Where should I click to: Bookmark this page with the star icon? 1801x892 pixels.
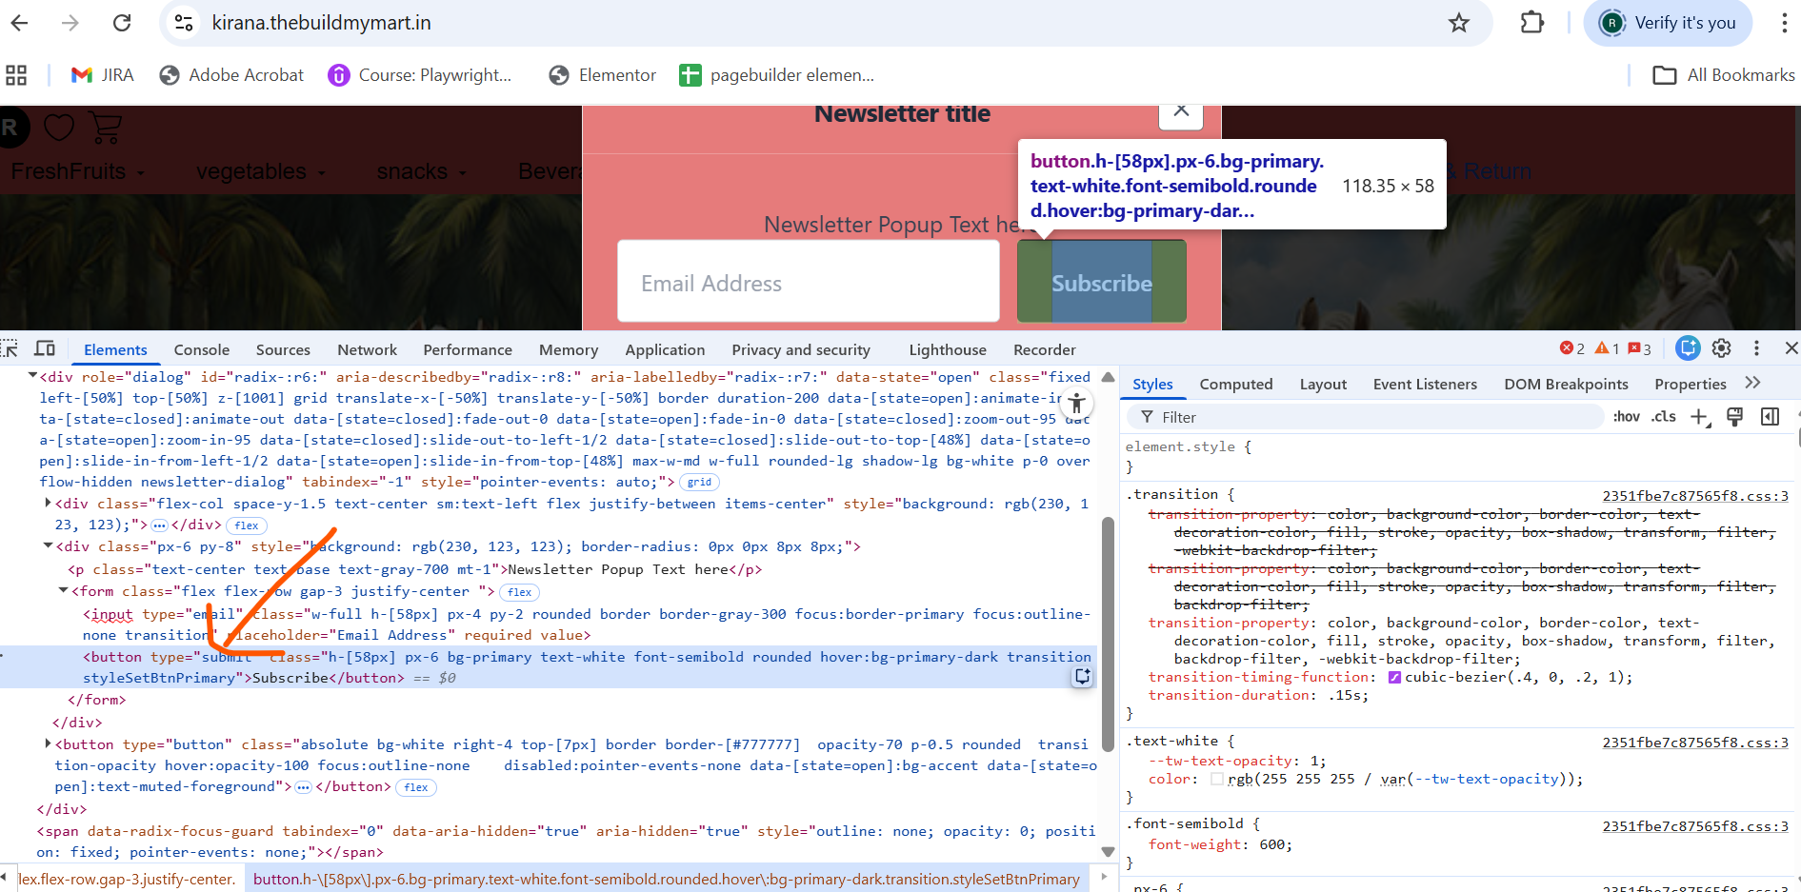(x=1459, y=23)
